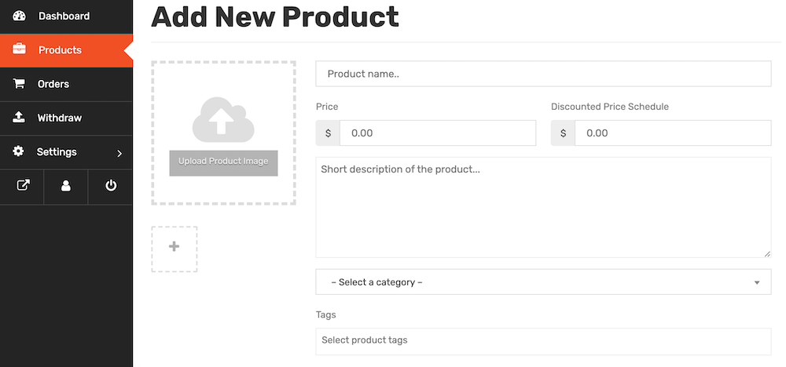Click the Price input field
786x367 pixels.
[438, 133]
